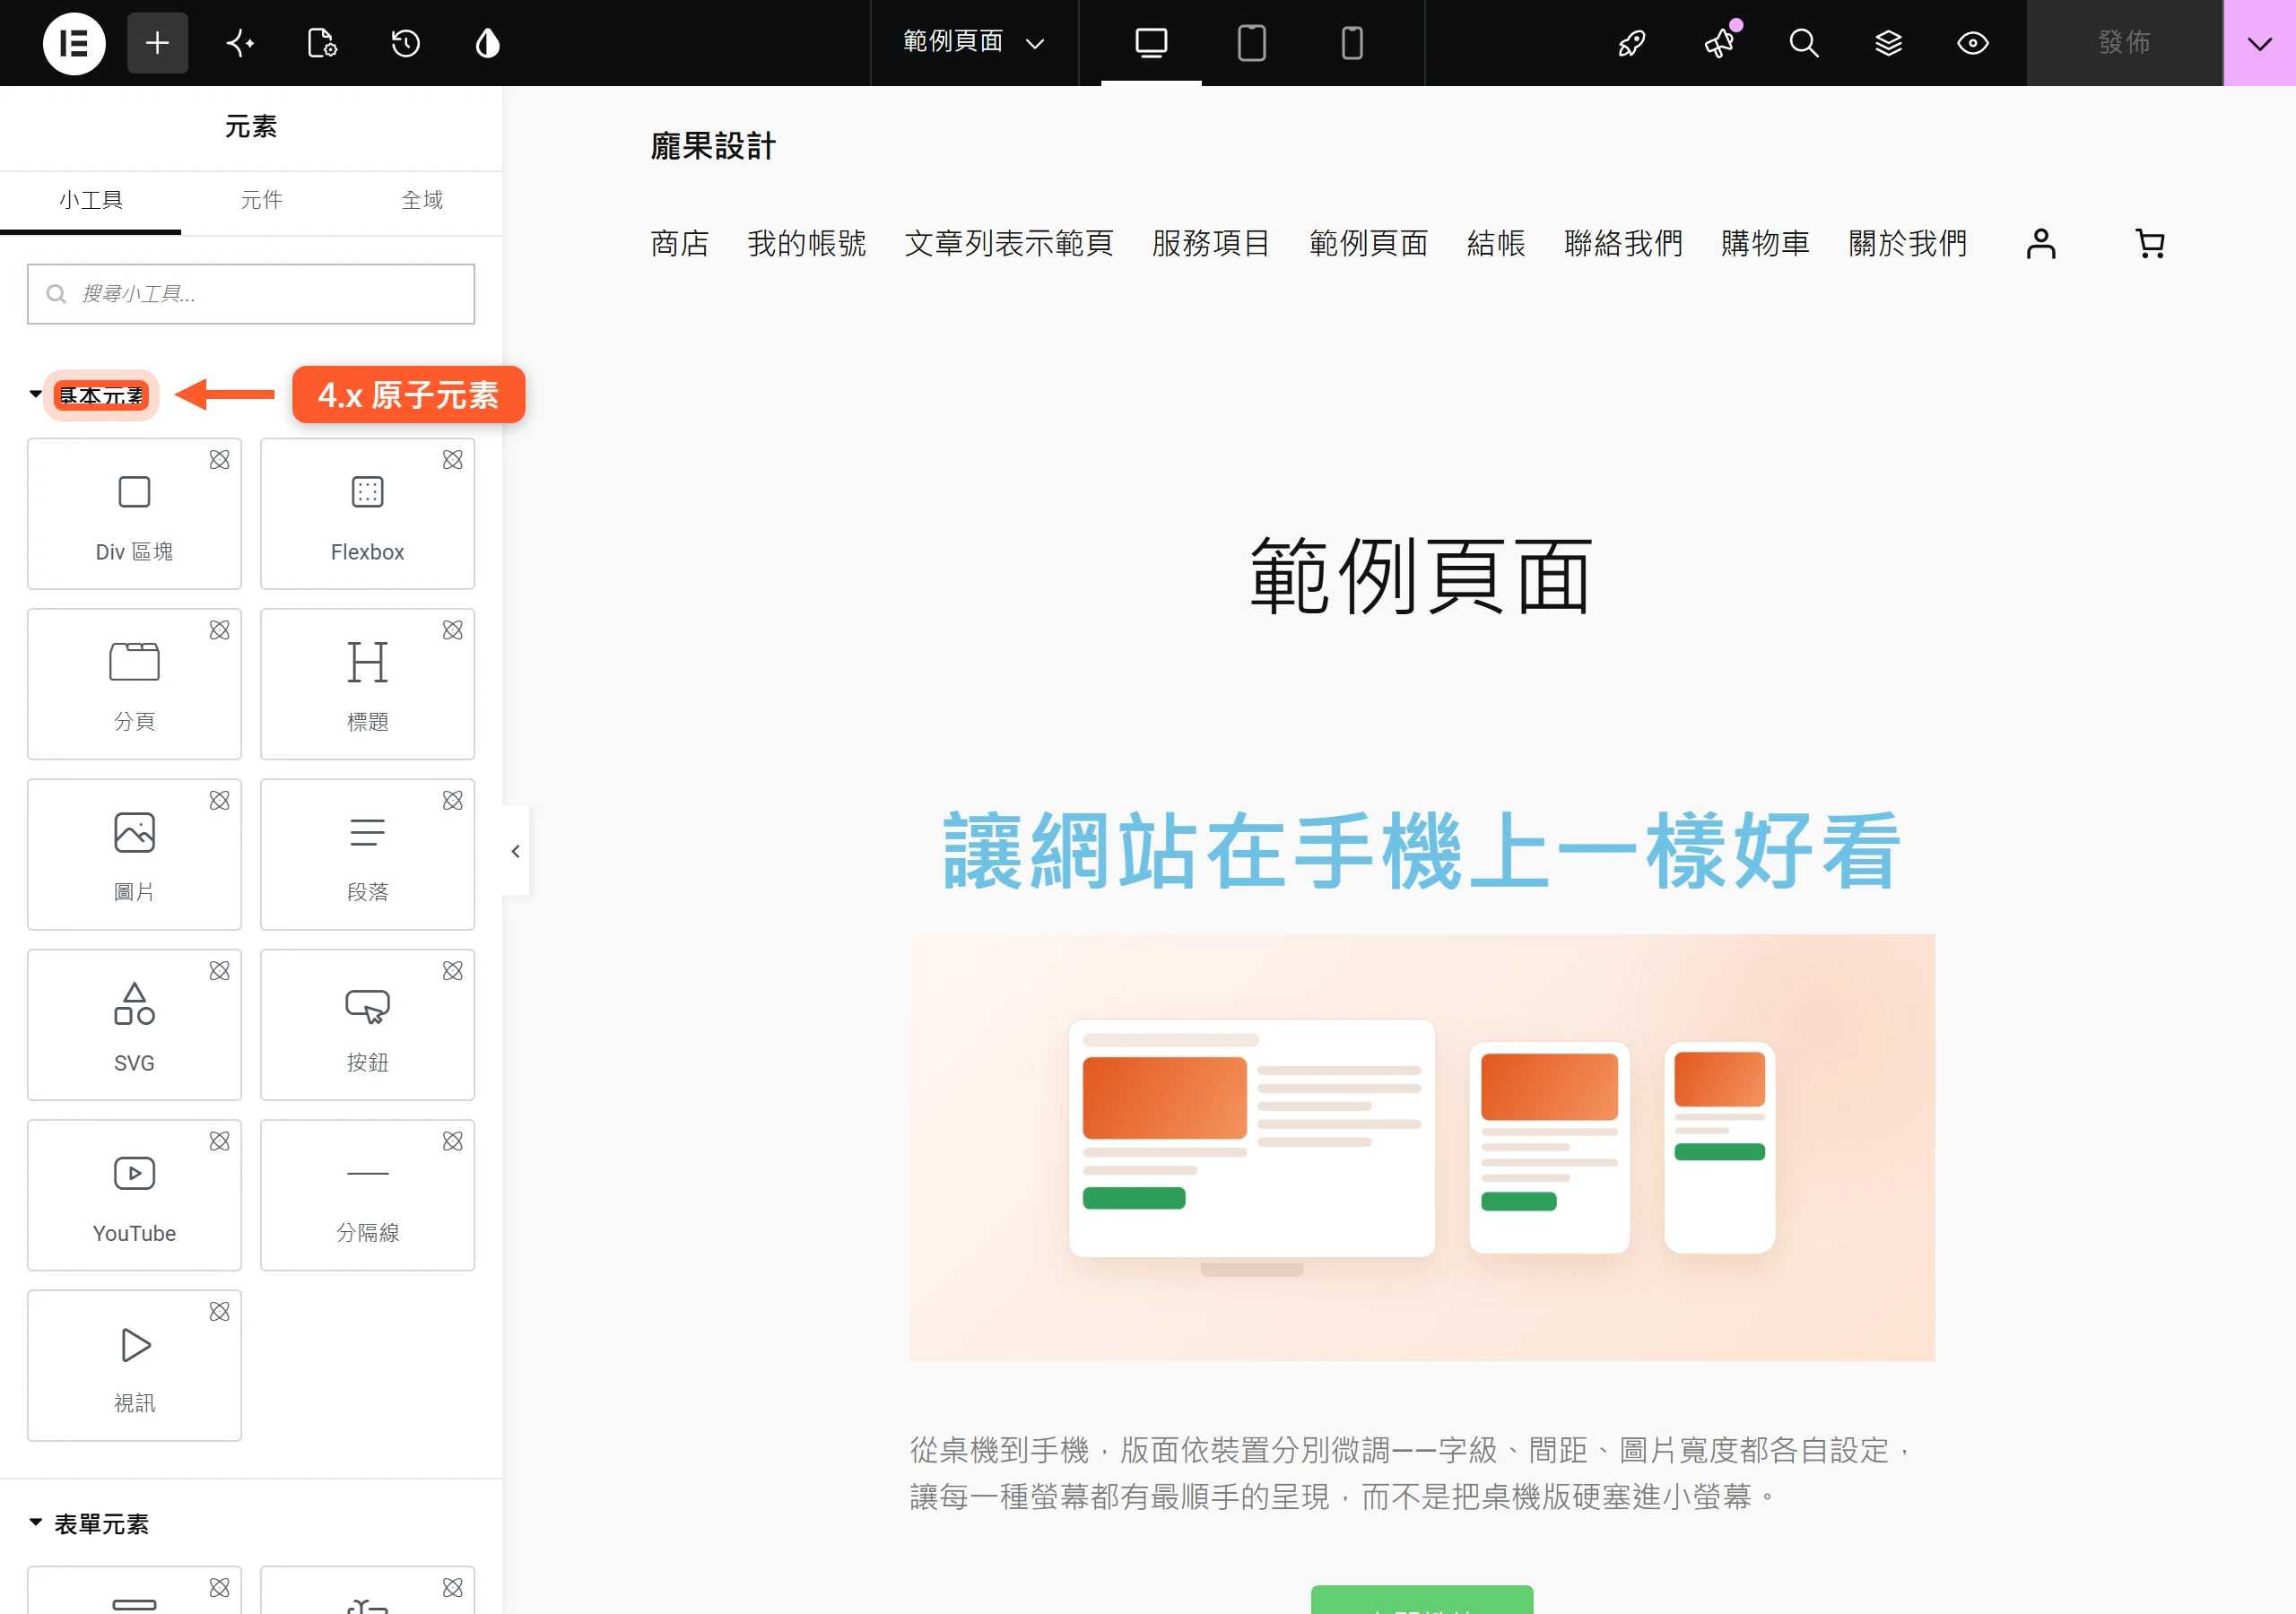The width and height of the screenshot is (2296, 1614).
Task: Click the shopping cart icon
Action: click(x=2150, y=243)
